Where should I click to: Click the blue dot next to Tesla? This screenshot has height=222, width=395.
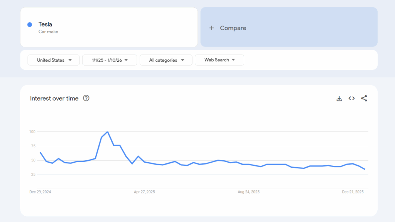(29, 24)
